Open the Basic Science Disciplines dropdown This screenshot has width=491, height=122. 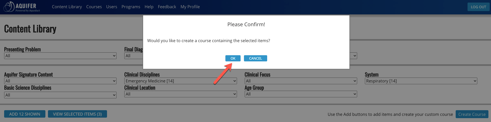pos(60,95)
